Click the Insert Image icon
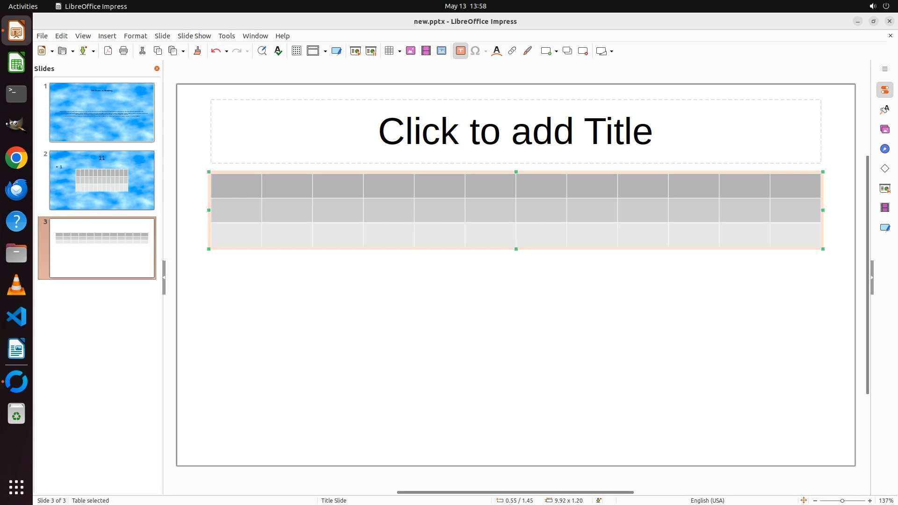This screenshot has height=505, width=898. click(411, 51)
